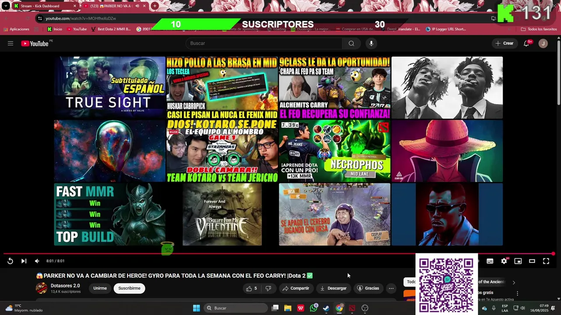Open the Dotasores 2.0 channel avatar
Image resolution: width=561 pixels, height=315 pixels.
[42, 288]
